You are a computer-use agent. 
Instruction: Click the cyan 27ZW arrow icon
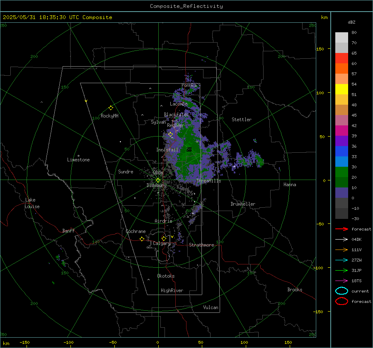(342, 260)
